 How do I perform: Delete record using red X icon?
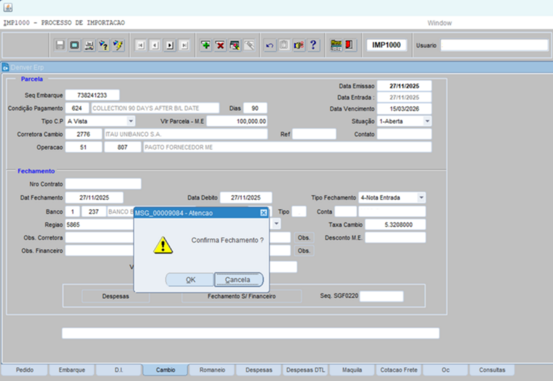[220, 45]
